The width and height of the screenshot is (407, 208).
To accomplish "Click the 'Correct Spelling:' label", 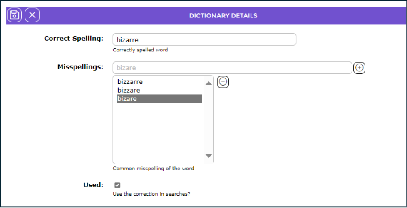I will pyautogui.click(x=74, y=39).
